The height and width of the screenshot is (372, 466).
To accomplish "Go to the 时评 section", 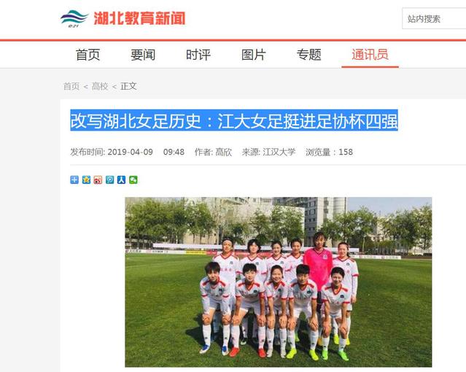I will (x=198, y=55).
